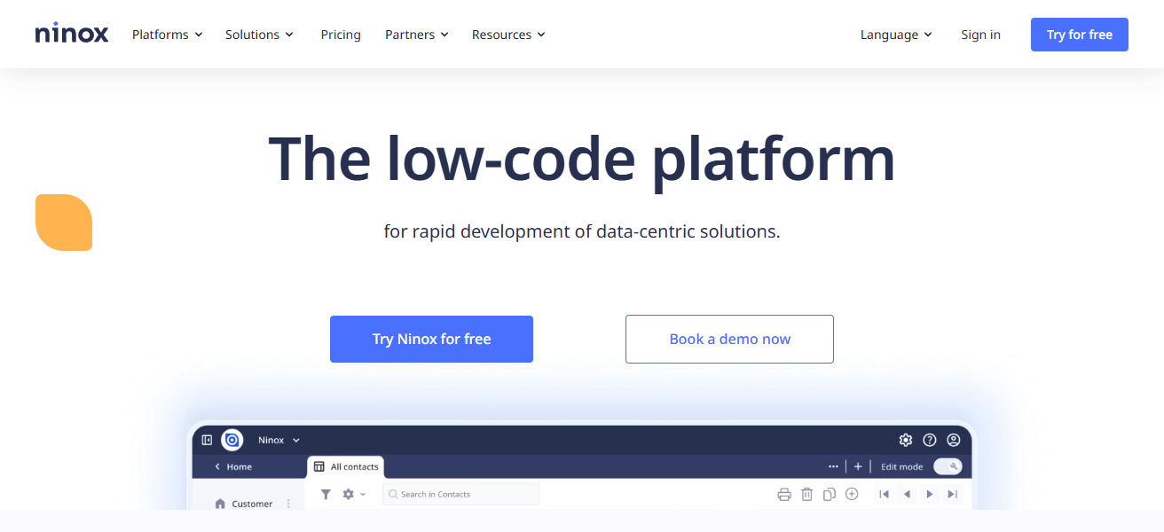Open the Language dropdown

pos(896,35)
